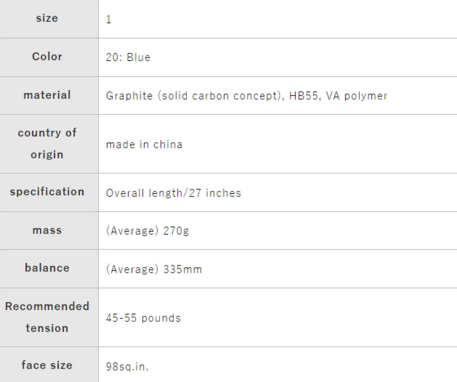Select the 'mass' row label
This screenshot has height=382, width=457.
(x=47, y=230)
